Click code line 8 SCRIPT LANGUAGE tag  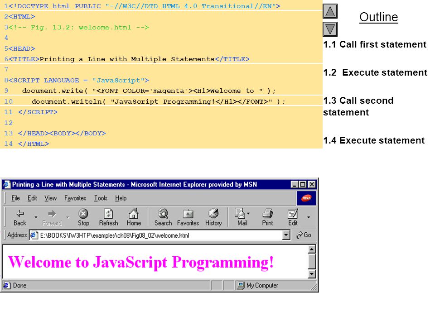click(x=78, y=81)
